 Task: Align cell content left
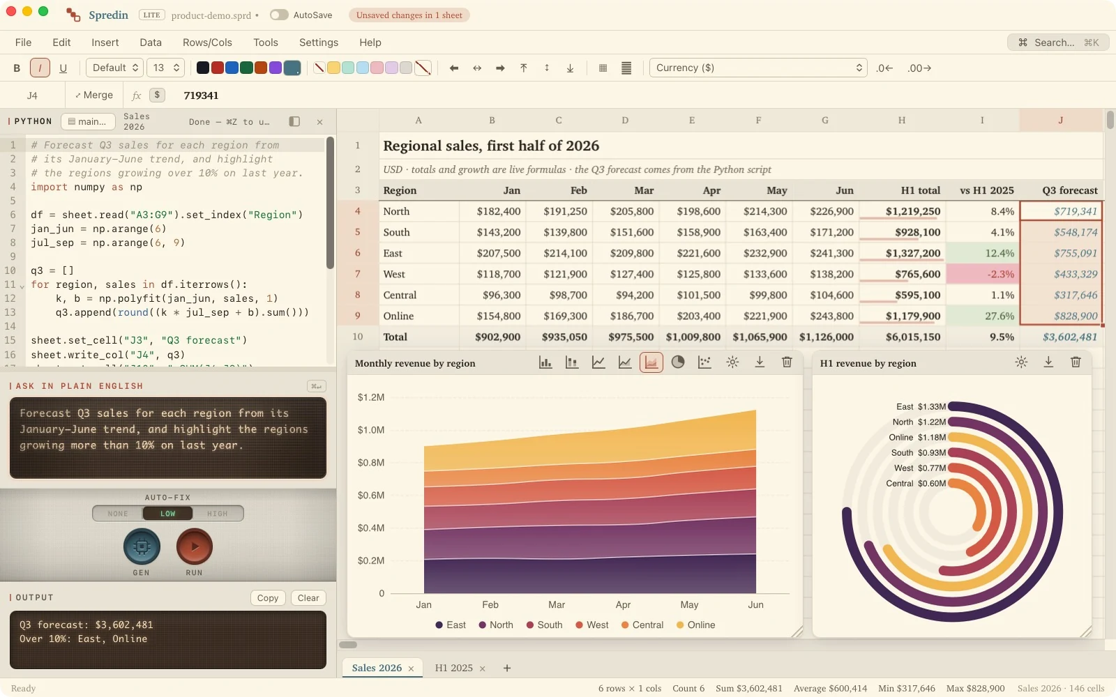454,68
